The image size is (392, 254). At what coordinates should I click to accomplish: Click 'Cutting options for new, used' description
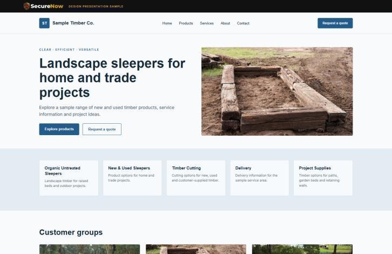point(195,178)
